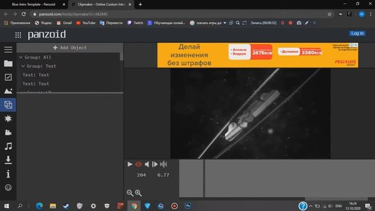Open the mountain environment icon in sidebar
Viewport: 375px width, 211px height.
8,91
